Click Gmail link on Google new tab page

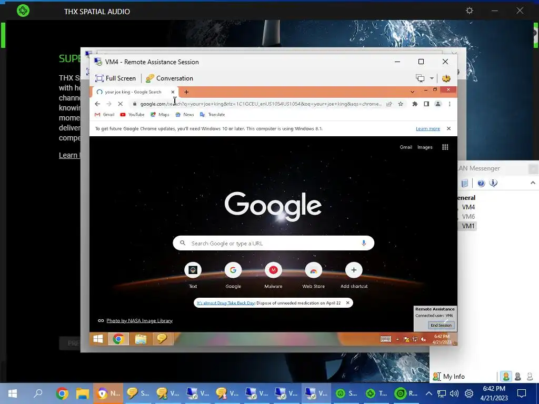click(x=406, y=147)
